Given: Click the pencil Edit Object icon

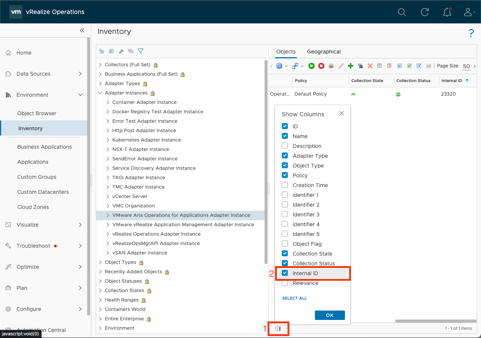Looking at the screenshot, I should (341, 66).
